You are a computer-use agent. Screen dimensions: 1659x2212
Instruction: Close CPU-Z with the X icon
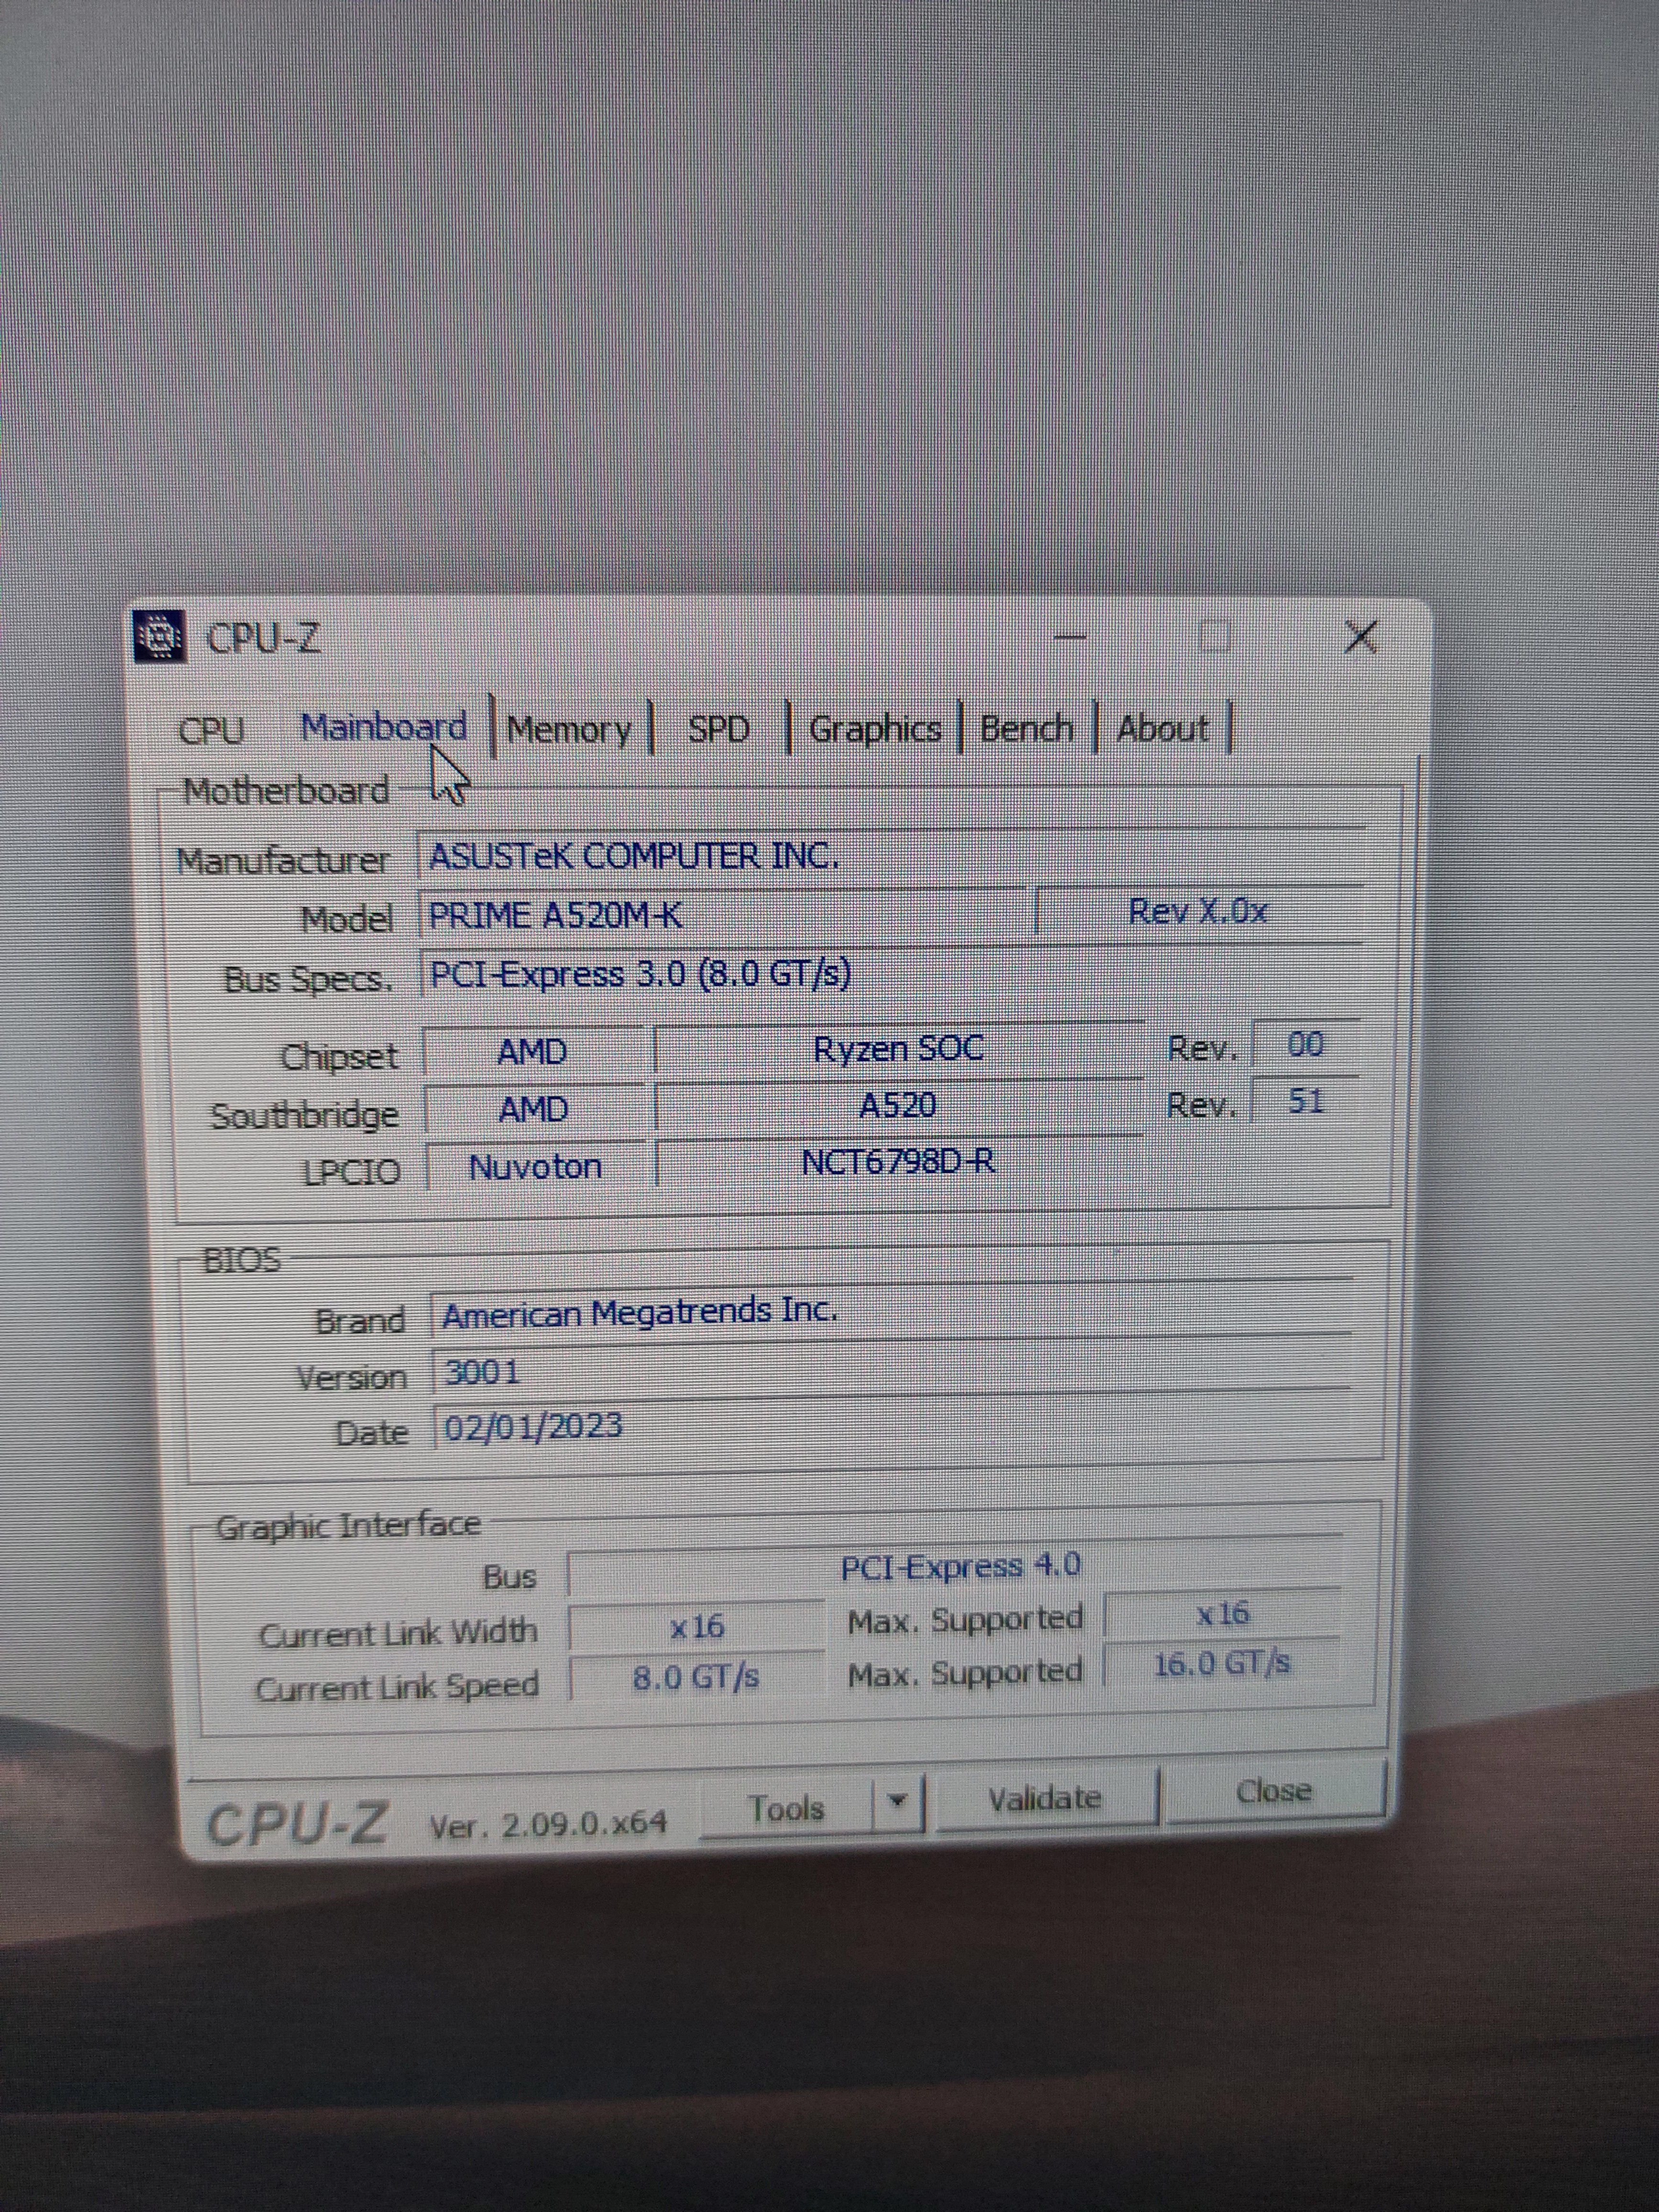tap(1361, 636)
